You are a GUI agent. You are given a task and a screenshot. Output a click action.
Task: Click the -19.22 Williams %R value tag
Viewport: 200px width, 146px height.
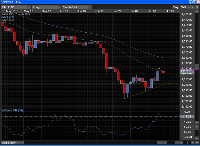[187, 117]
